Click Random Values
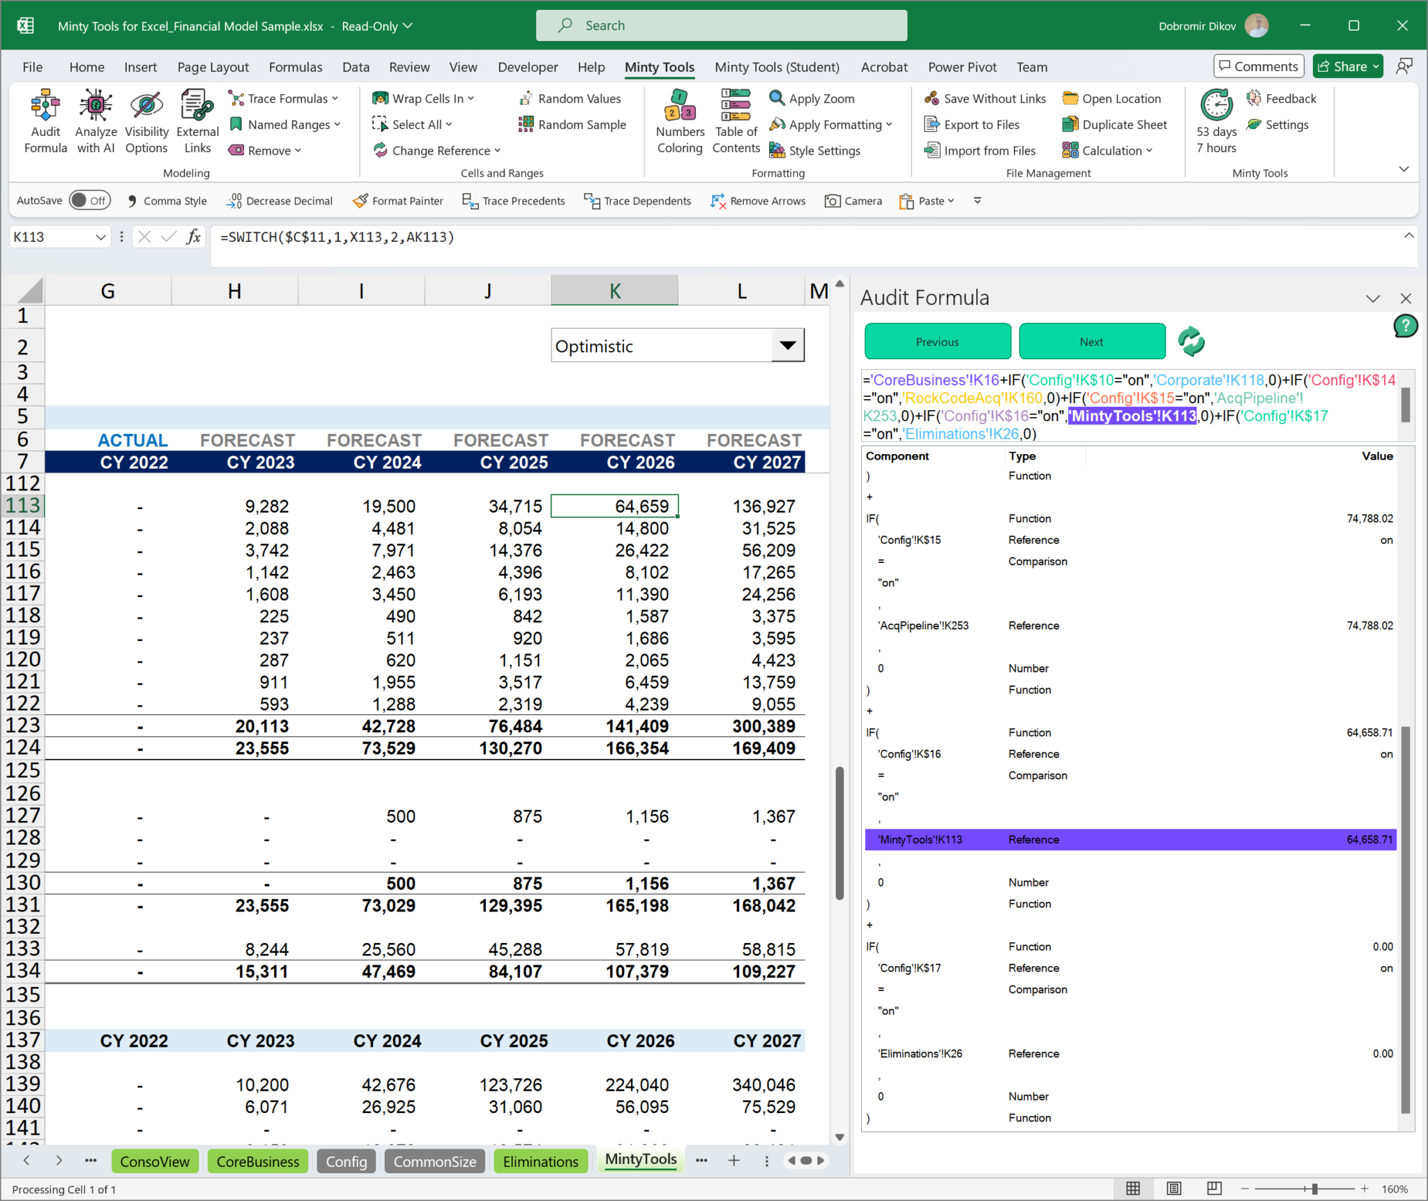The height and width of the screenshot is (1201, 1428). pos(570,98)
